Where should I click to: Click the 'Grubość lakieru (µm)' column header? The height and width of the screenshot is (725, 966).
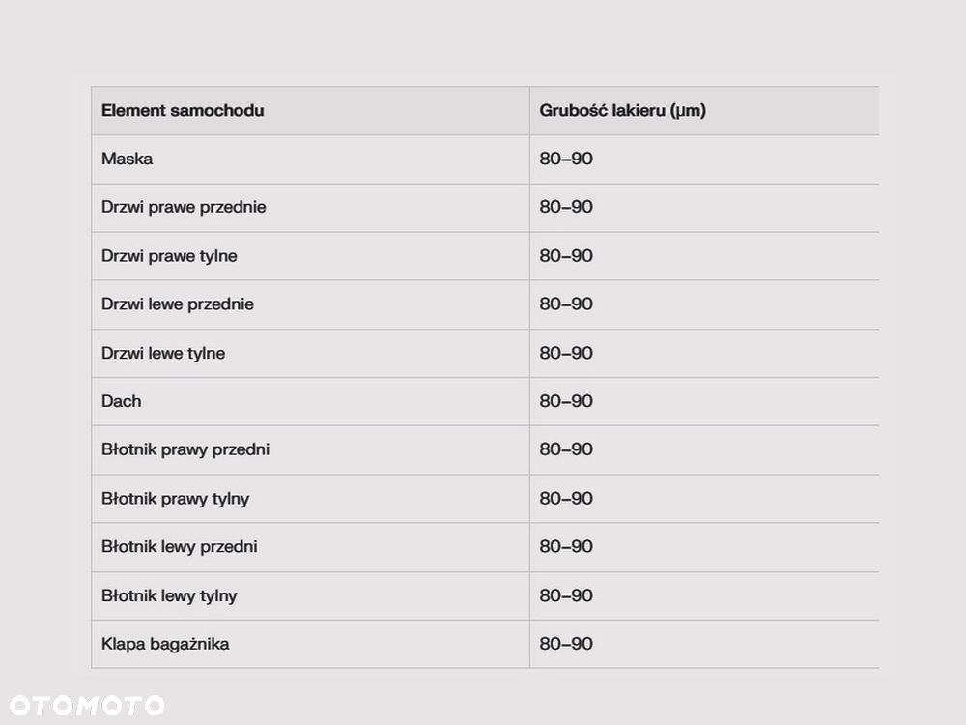point(622,110)
